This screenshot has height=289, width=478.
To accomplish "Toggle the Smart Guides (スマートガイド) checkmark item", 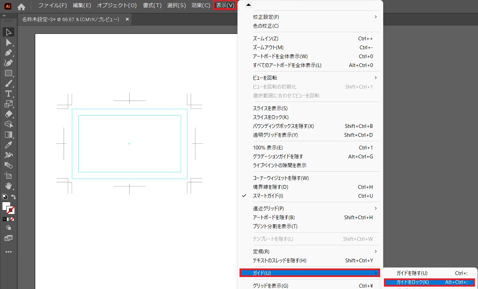I will point(268,196).
